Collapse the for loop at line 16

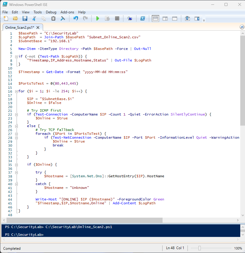16,91
